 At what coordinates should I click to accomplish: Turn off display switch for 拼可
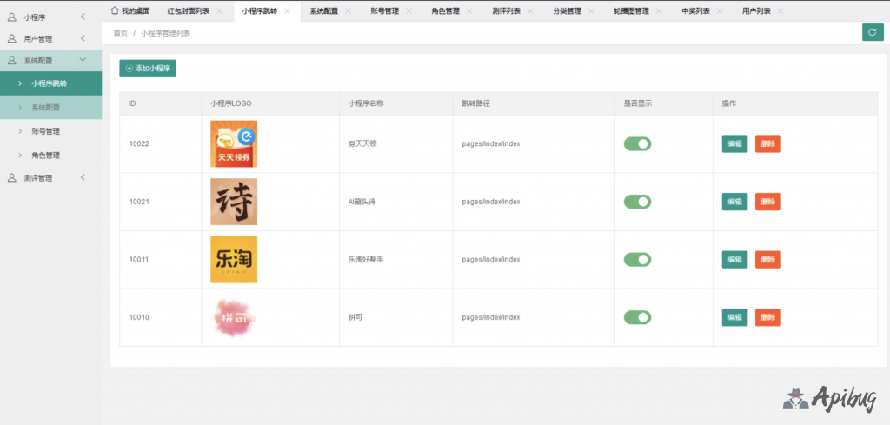click(x=637, y=317)
